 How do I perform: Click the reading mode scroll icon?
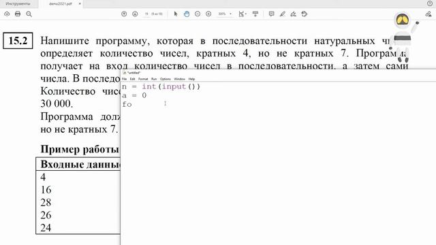click(255, 14)
